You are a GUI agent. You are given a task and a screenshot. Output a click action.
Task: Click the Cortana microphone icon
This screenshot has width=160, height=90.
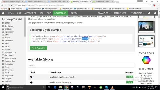[x=44, y=87]
